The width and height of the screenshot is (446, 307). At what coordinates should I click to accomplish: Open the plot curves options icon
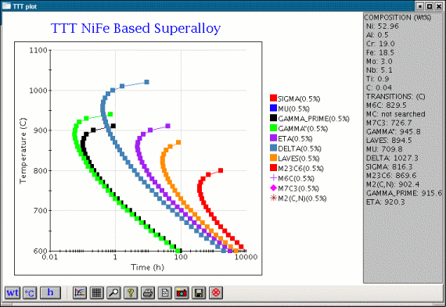80,292
